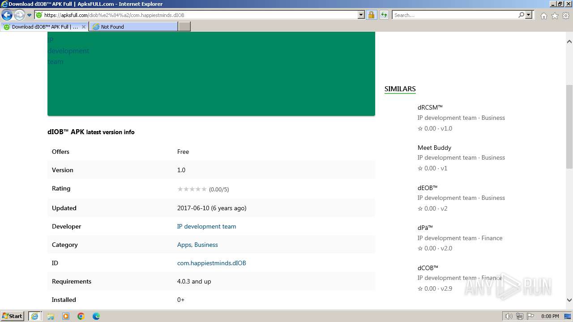573x322 pixels.
Task: Click the network tray icon
Action: point(520,316)
